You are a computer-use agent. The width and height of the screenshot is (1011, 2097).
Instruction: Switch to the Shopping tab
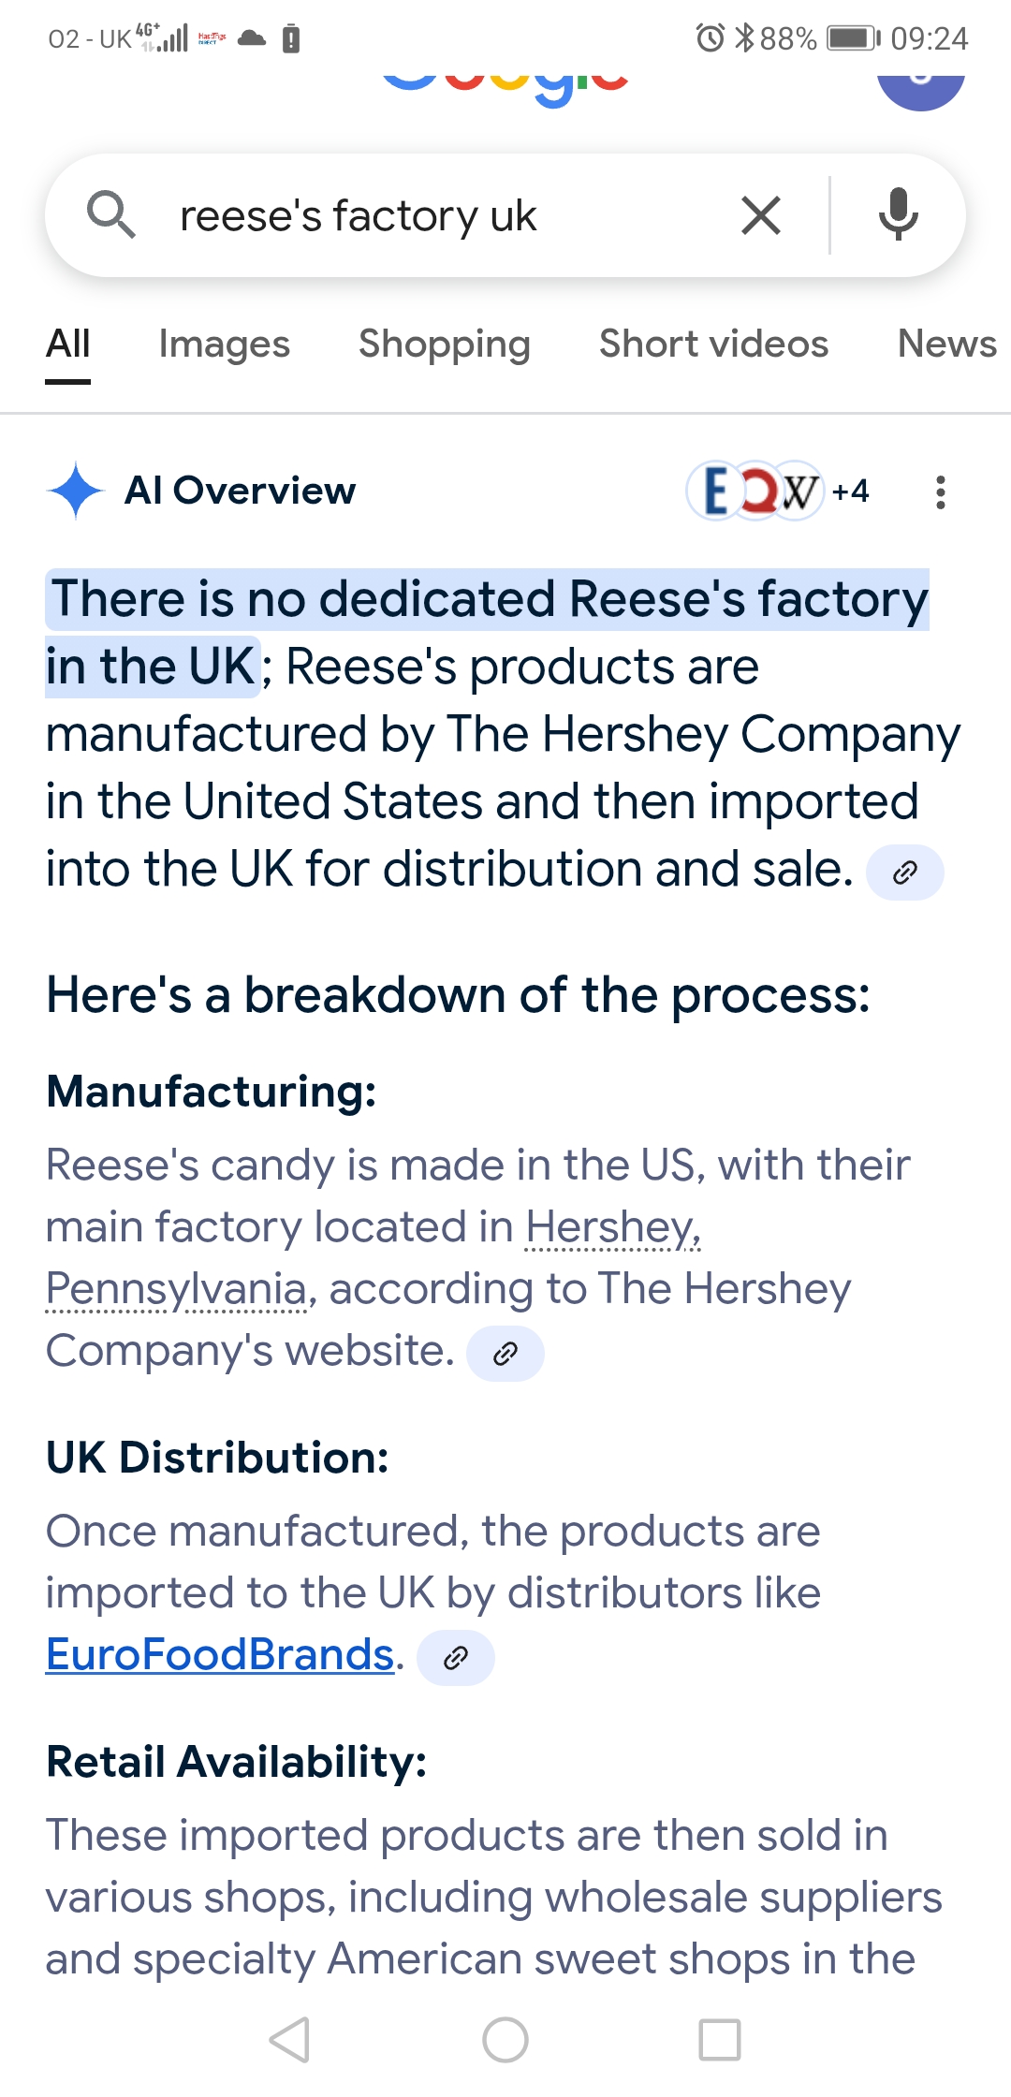(445, 345)
